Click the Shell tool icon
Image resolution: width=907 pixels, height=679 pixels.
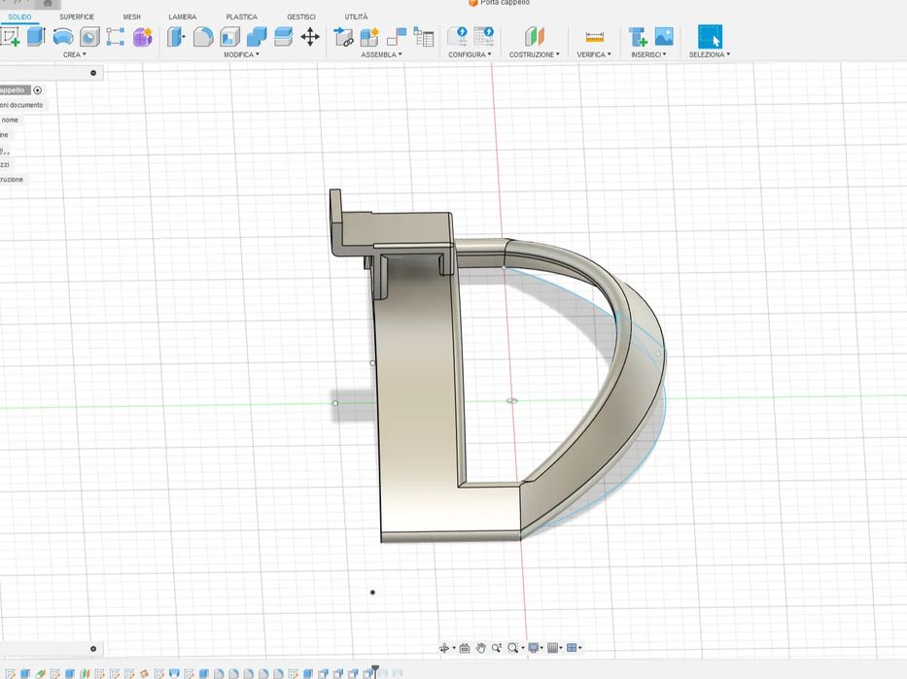click(230, 37)
